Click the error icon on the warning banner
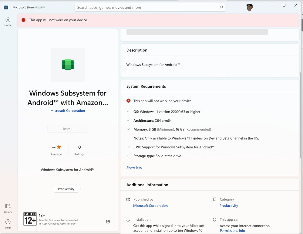This screenshot has height=234, width=303. (x=23, y=20)
